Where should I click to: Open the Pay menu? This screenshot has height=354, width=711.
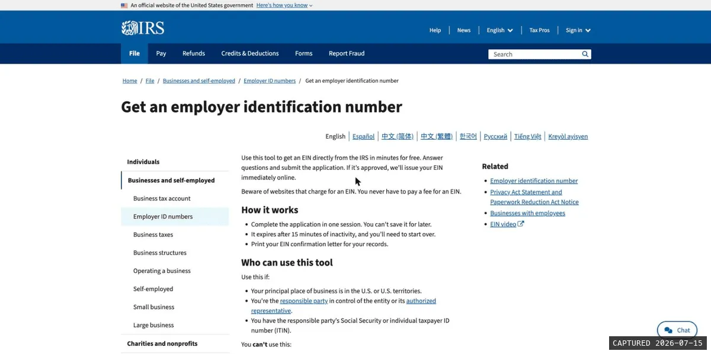pyautogui.click(x=161, y=53)
